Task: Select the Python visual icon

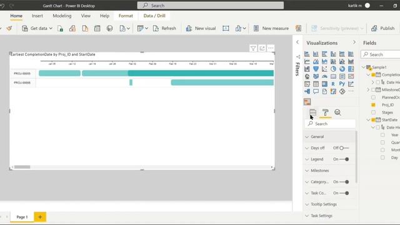Action: (342, 84)
